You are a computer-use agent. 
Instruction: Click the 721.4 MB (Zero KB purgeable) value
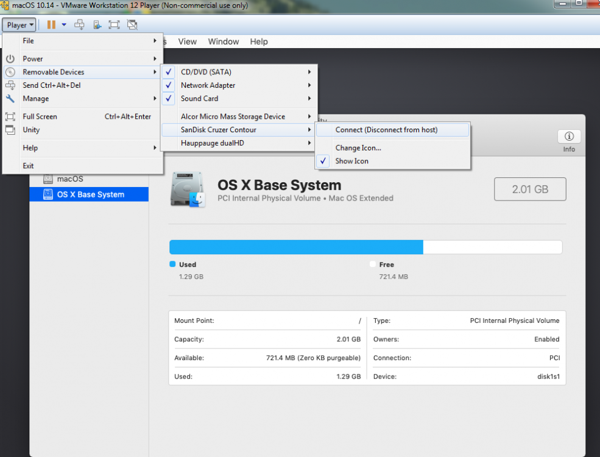click(313, 358)
